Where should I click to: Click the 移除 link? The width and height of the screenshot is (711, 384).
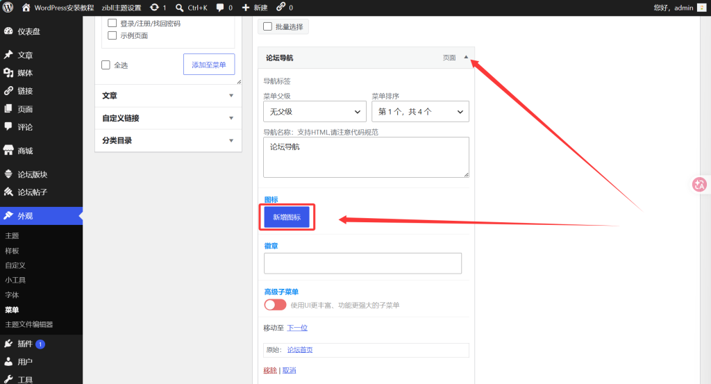pyautogui.click(x=270, y=370)
